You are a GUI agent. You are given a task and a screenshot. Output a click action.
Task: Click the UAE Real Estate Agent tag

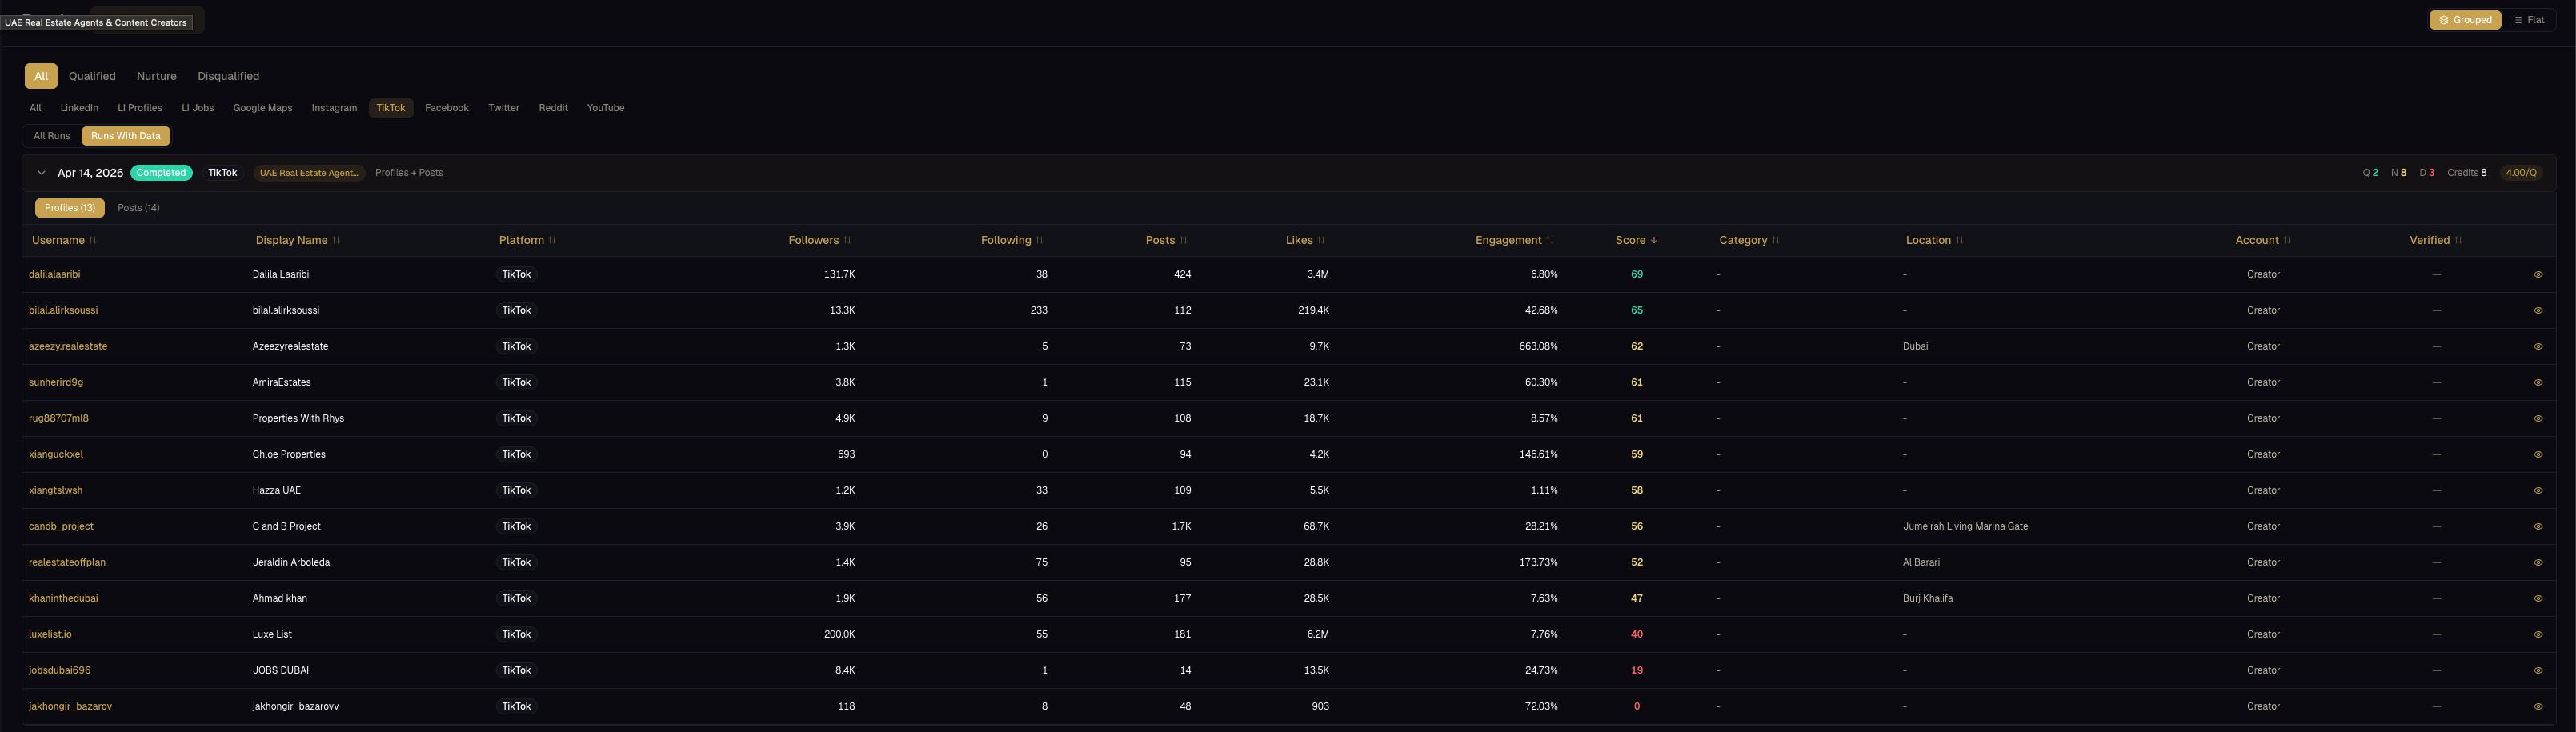pyautogui.click(x=308, y=173)
